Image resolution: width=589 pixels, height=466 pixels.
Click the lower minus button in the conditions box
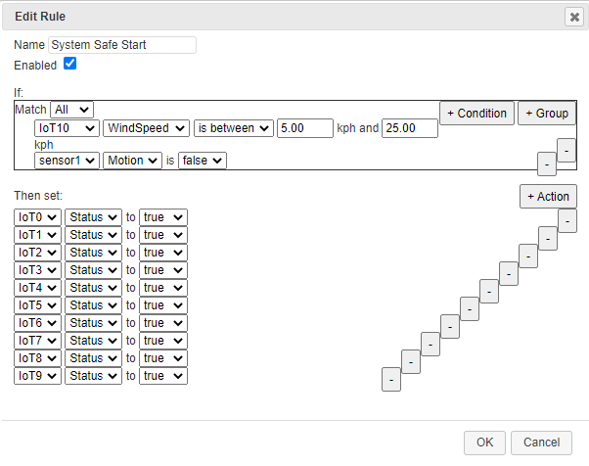pos(547,163)
